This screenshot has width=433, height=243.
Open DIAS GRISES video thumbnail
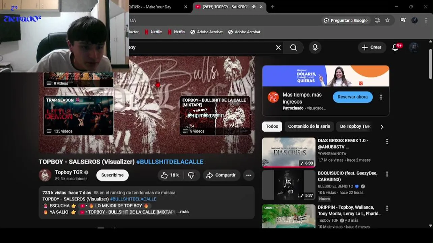[289, 153]
